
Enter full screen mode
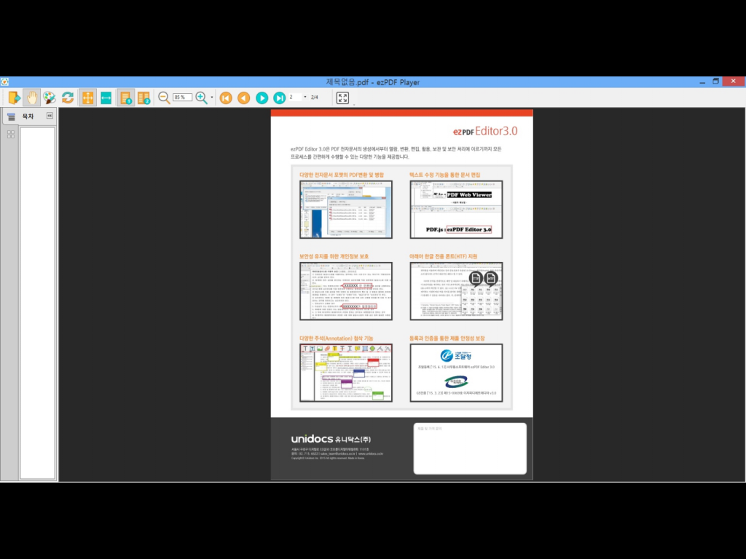coord(342,98)
